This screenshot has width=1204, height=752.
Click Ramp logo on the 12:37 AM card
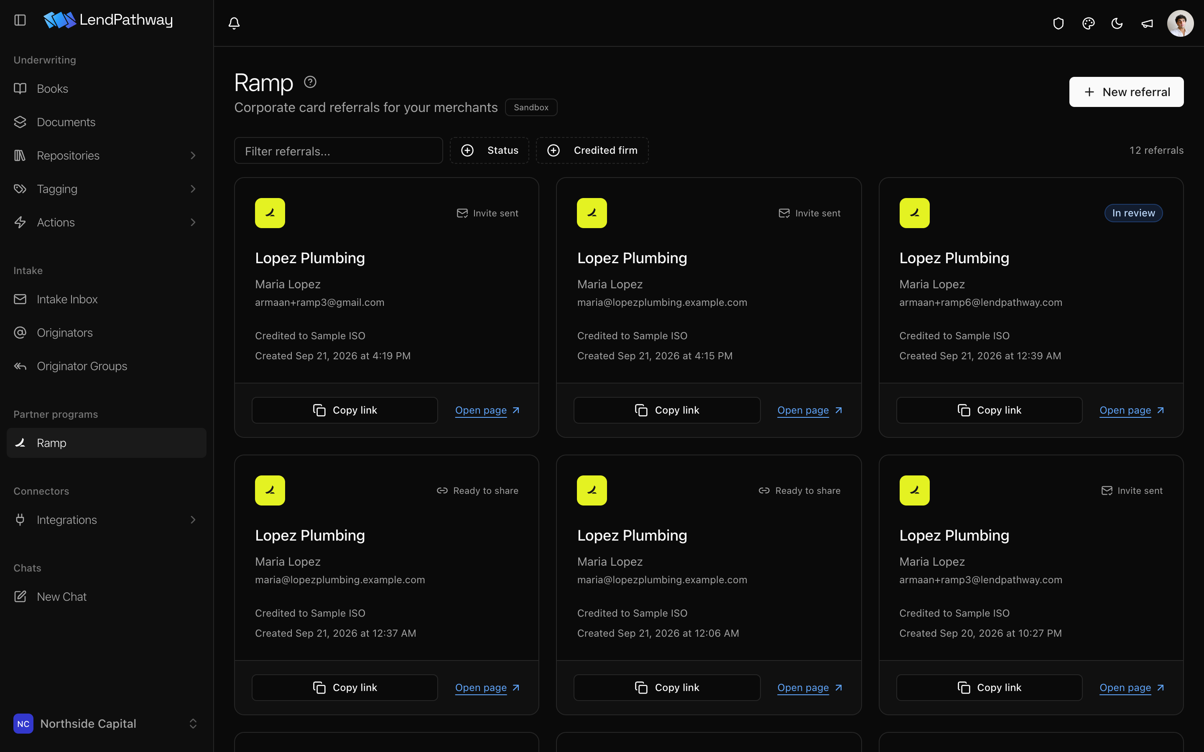tap(270, 490)
